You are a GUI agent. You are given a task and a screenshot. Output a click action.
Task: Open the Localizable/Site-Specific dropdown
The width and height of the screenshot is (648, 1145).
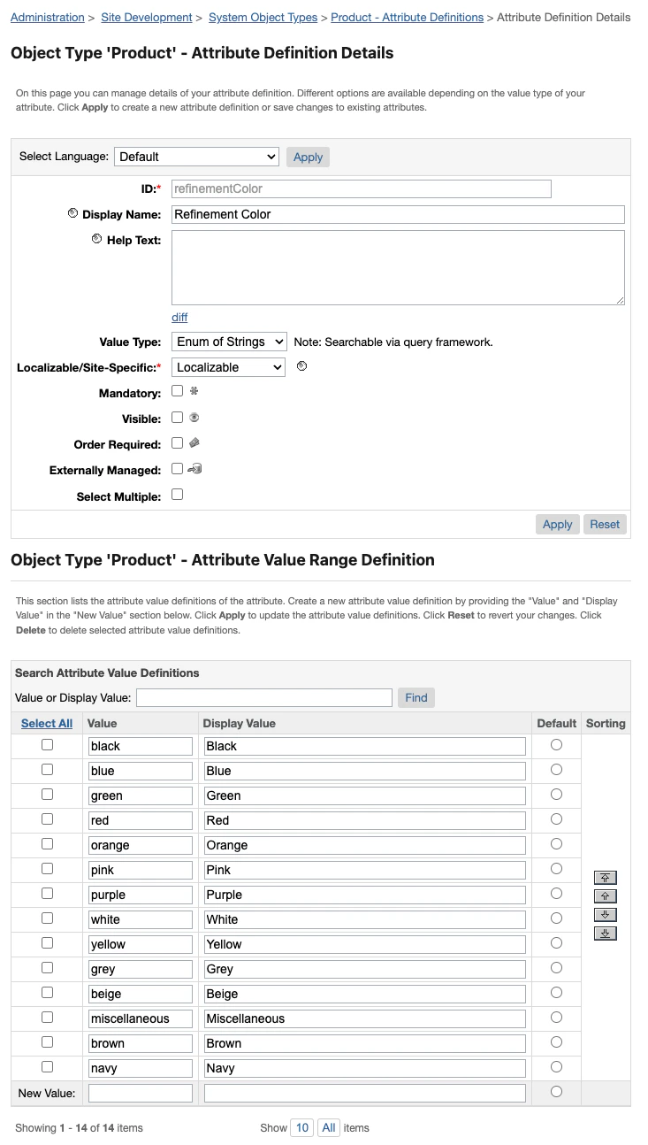click(228, 366)
